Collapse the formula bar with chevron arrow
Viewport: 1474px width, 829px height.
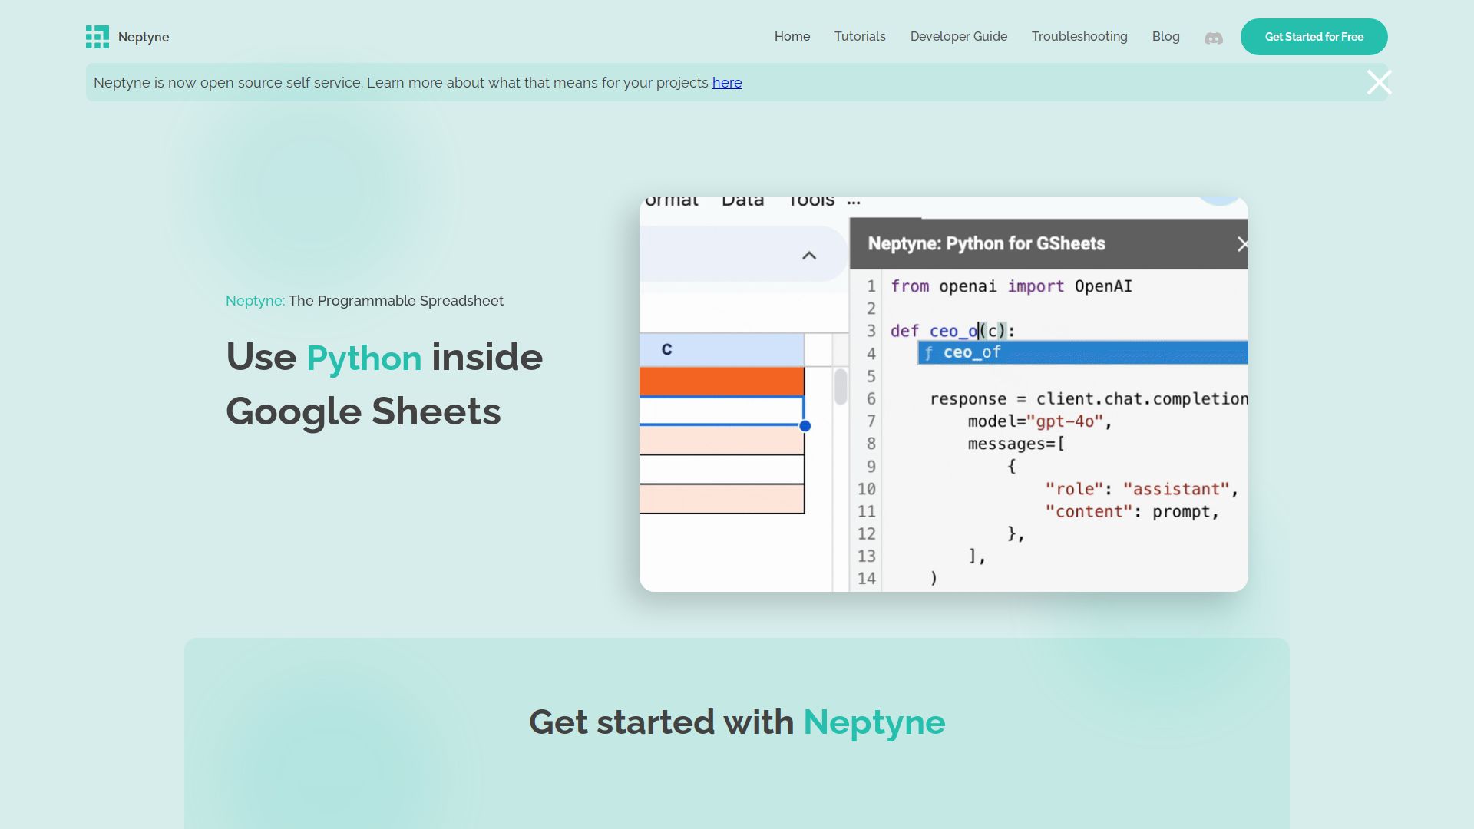[x=809, y=256]
